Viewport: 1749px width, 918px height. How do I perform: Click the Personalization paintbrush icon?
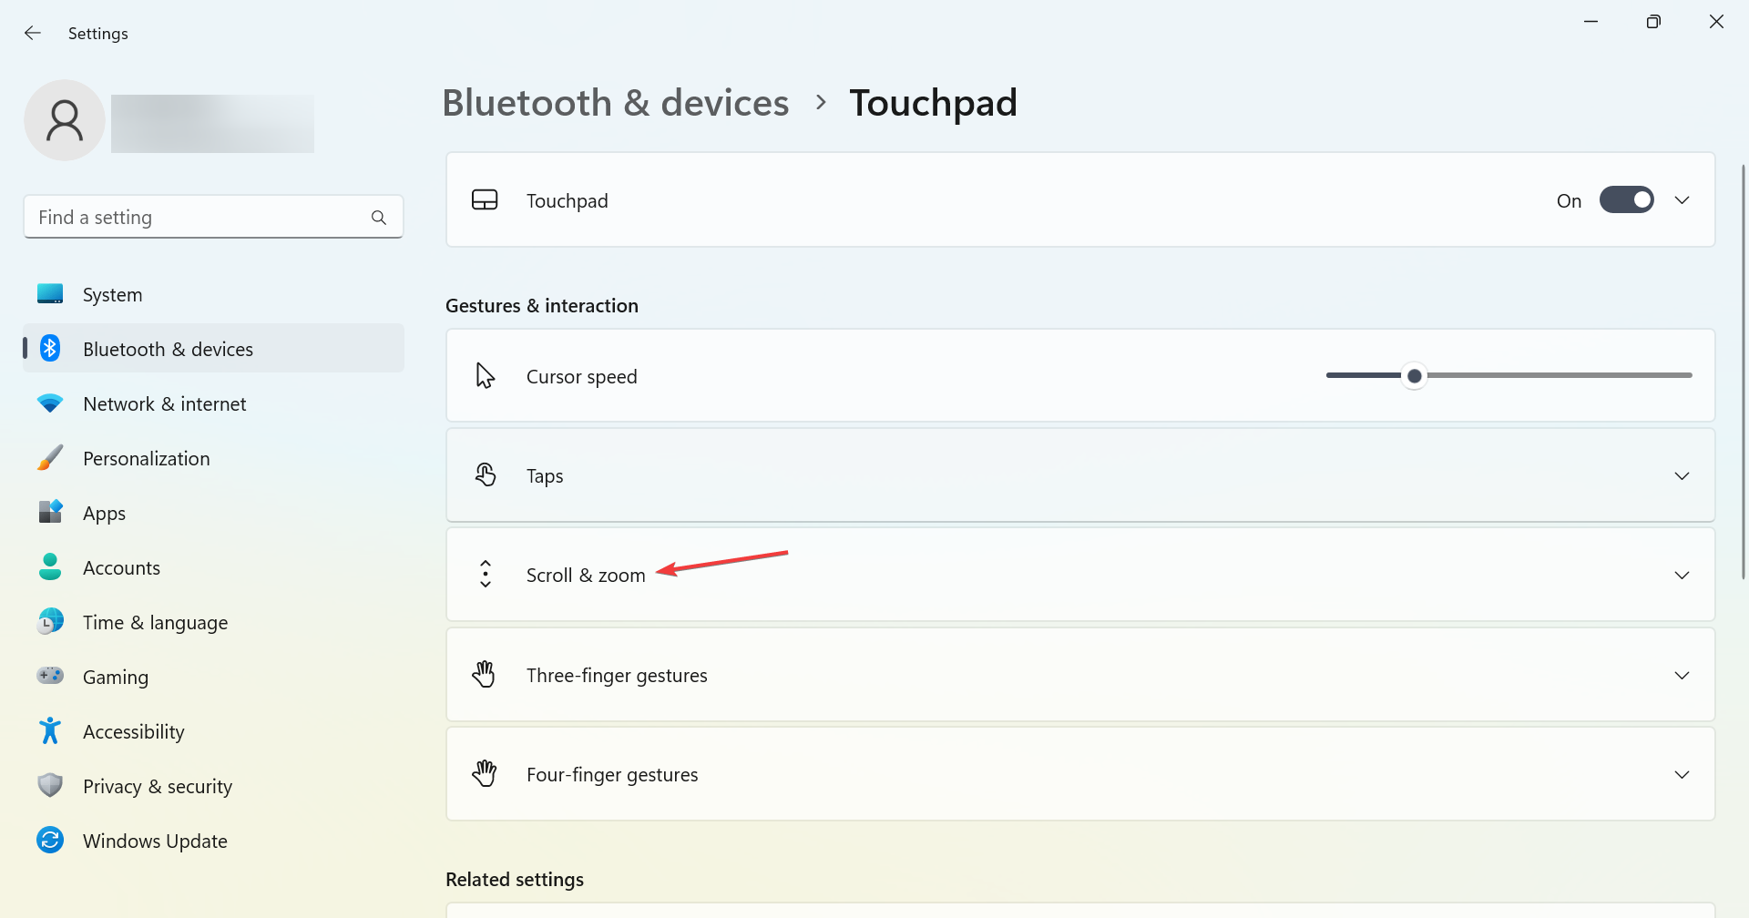click(x=50, y=457)
